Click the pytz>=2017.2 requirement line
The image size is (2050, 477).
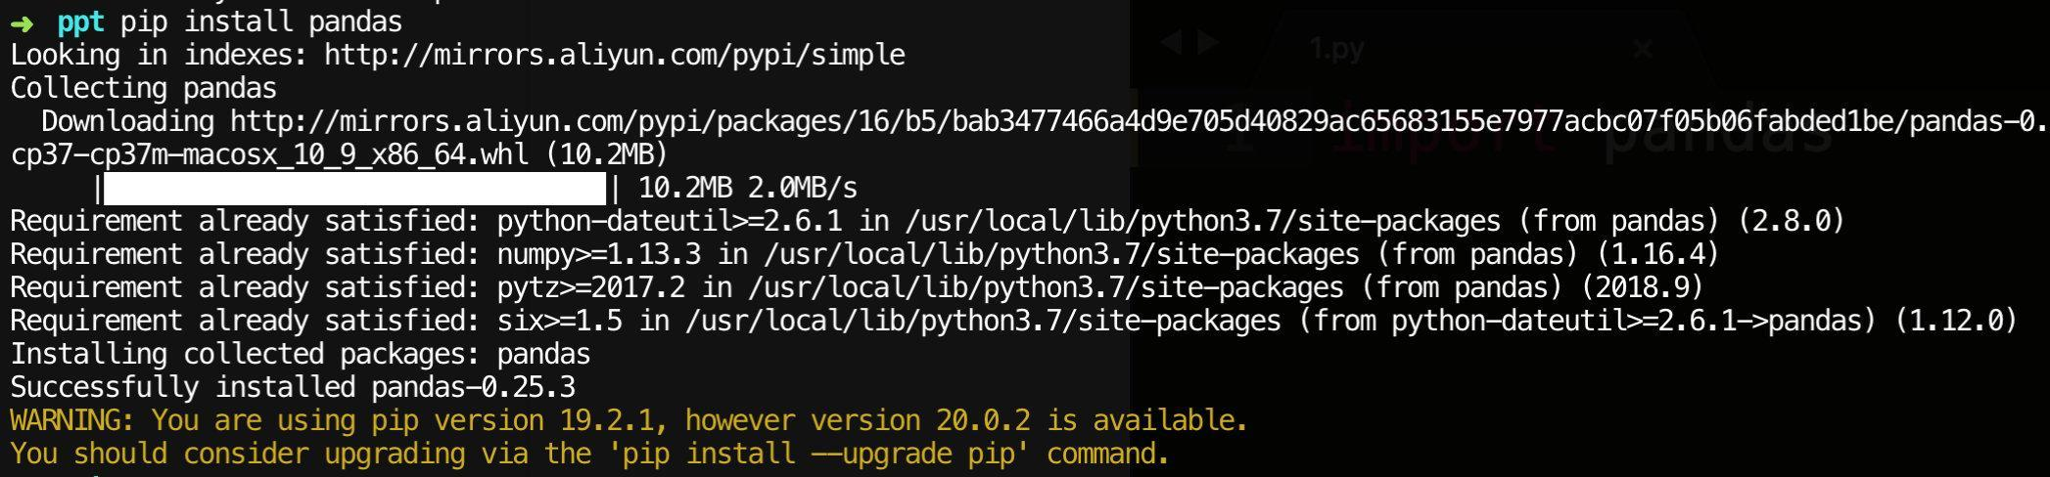(x=857, y=287)
